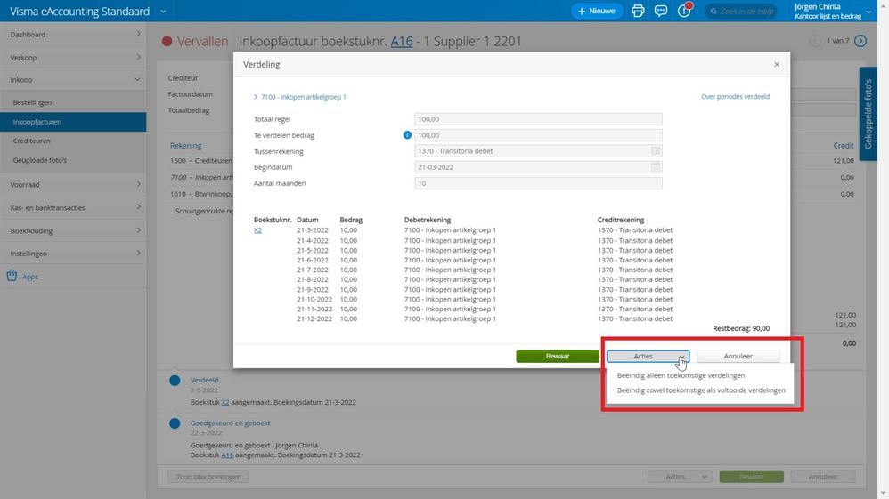Image resolution: width=889 pixels, height=499 pixels.
Task: Click the Creditrekening column header
Action: pos(620,220)
